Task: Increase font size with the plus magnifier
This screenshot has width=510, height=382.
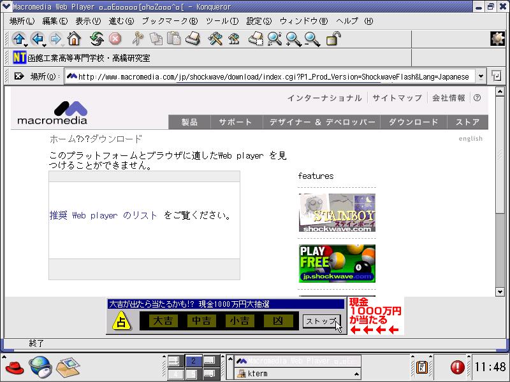Action: point(293,39)
